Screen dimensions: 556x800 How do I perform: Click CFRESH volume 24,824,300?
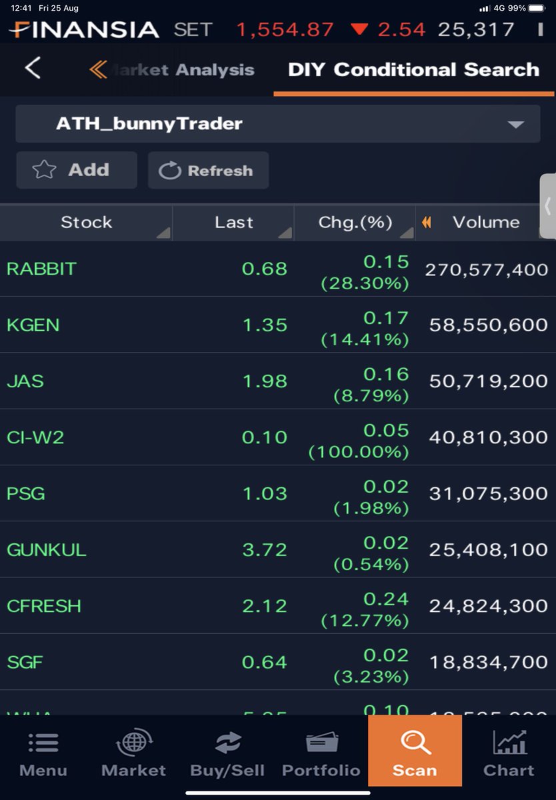pyautogui.click(x=489, y=605)
